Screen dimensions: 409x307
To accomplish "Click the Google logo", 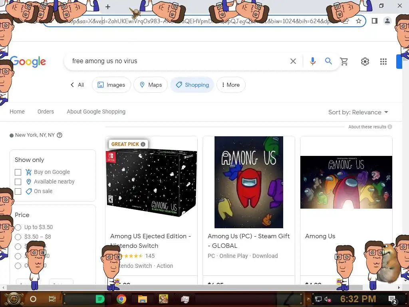I will click(28, 62).
